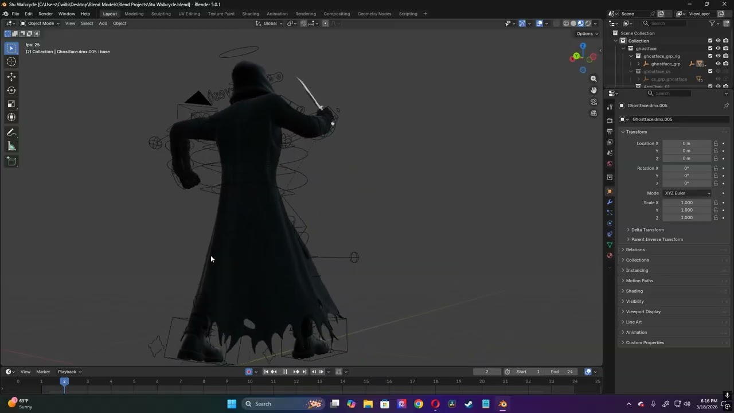Switch perspective/orthographic view with grid icon
This screenshot has width=734, height=413.
[x=594, y=113]
